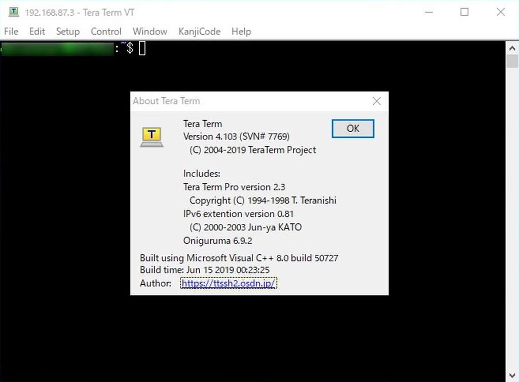Open the Edit menu

tap(36, 31)
